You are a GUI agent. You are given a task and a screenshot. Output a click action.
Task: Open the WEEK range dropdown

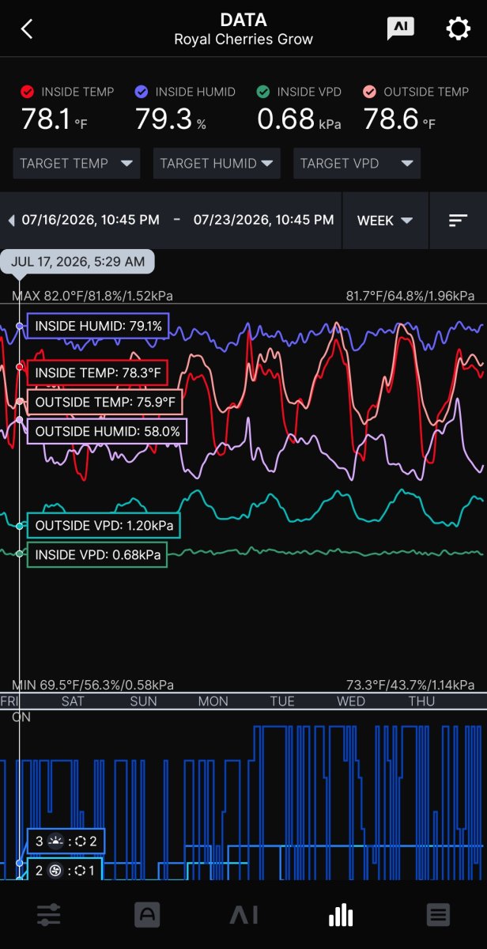point(385,221)
